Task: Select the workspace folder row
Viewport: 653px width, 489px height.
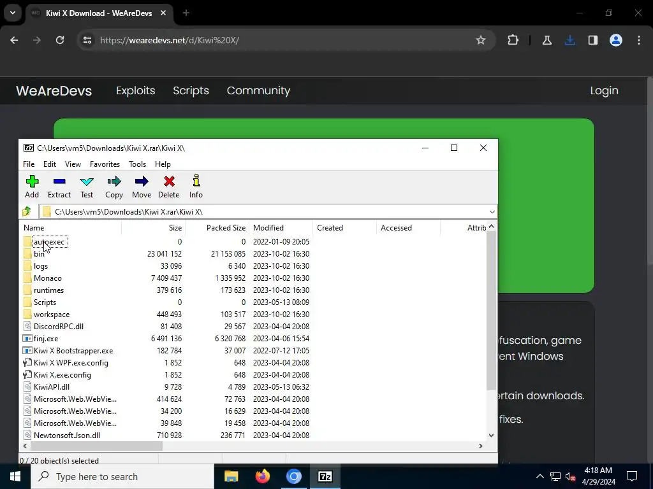Action: point(253,315)
